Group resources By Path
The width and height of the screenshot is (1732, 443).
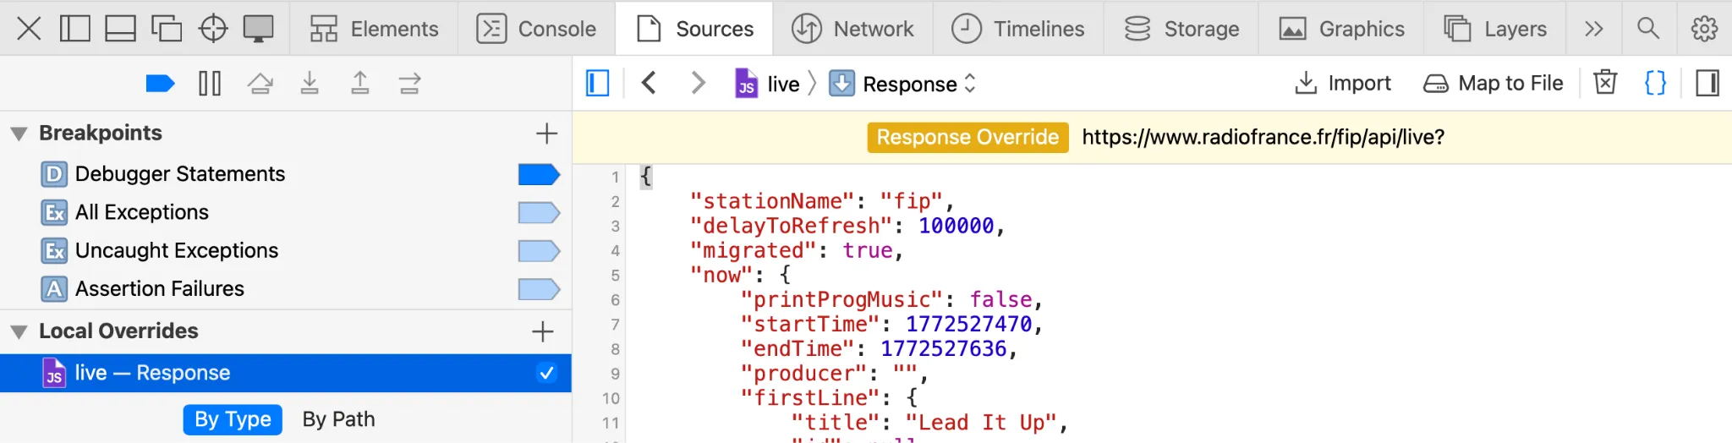(338, 419)
